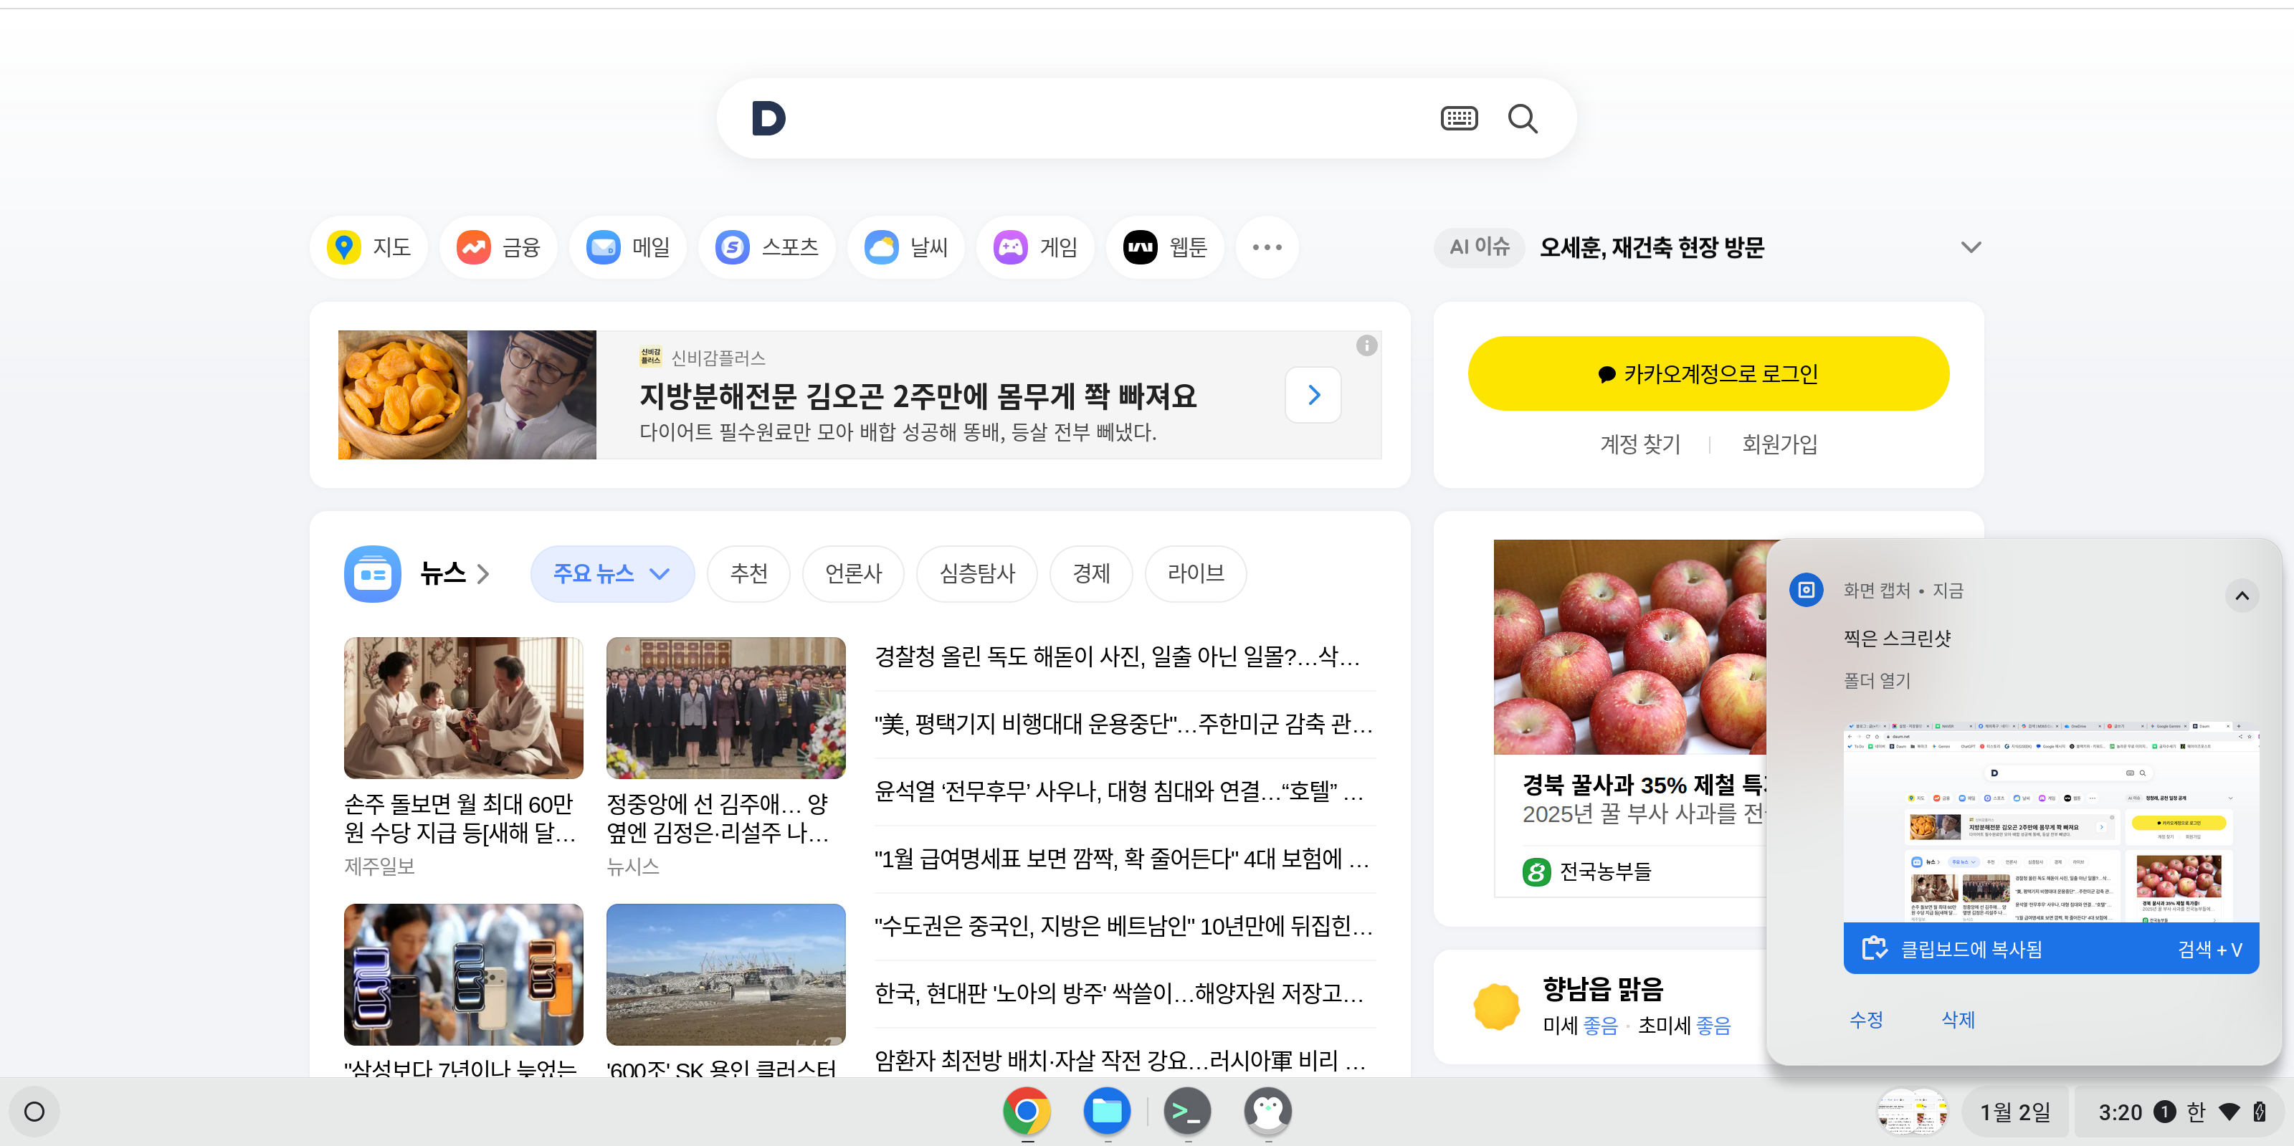Expand the AI 이슈 trending dropdown

click(x=1971, y=247)
